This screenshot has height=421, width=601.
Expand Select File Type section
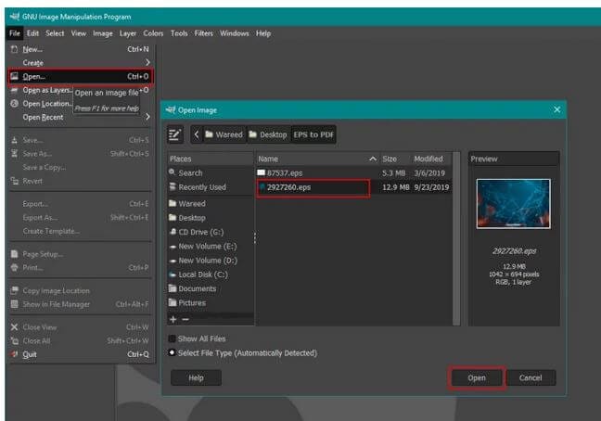(x=173, y=352)
